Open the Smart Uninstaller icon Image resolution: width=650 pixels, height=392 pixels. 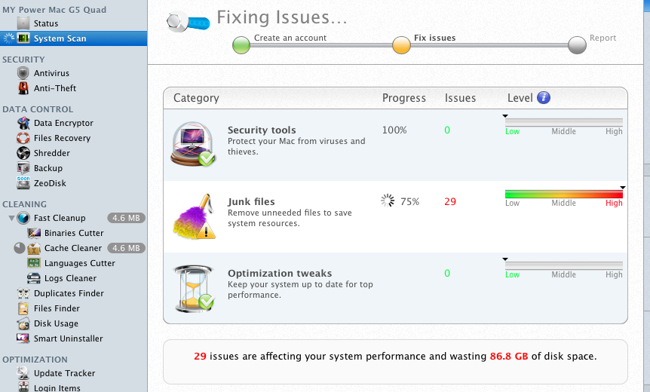click(22, 338)
